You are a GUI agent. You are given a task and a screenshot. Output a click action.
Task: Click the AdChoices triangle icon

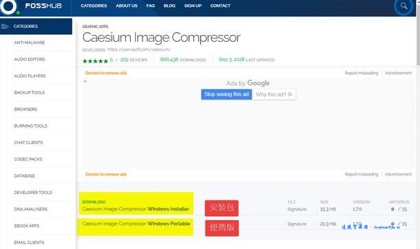click(x=291, y=95)
